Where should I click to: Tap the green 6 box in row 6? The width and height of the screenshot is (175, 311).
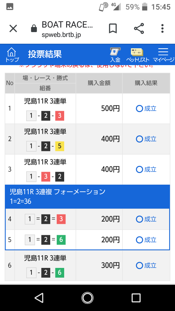(x=60, y=273)
